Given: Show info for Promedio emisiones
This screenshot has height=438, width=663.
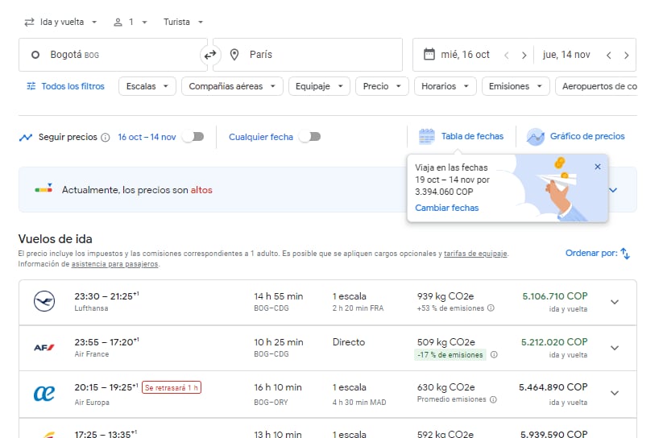Looking at the screenshot, I should click(493, 399).
